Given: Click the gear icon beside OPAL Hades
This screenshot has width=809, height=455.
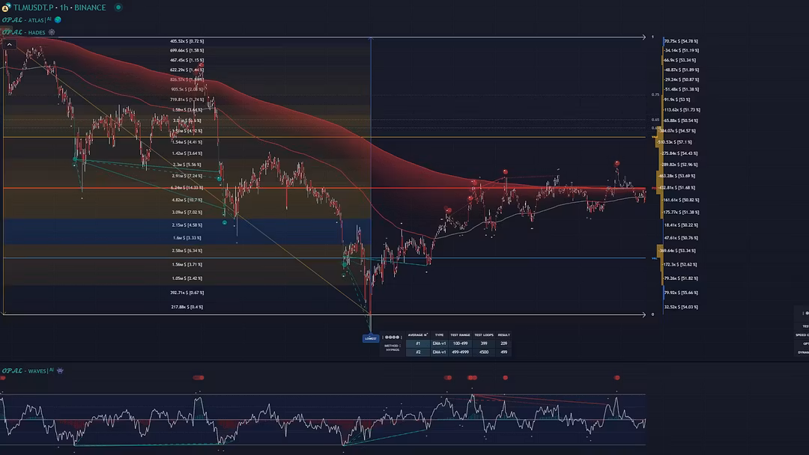Looking at the screenshot, I should (52, 32).
